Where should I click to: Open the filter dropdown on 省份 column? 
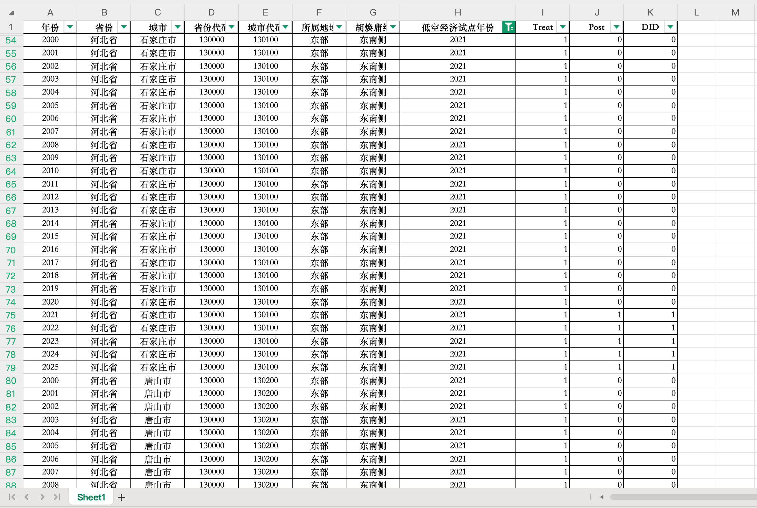pyautogui.click(x=124, y=27)
